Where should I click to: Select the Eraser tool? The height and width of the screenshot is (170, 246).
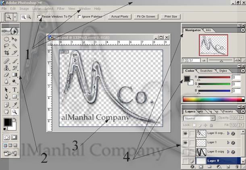pyautogui.click(x=6, y=75)
